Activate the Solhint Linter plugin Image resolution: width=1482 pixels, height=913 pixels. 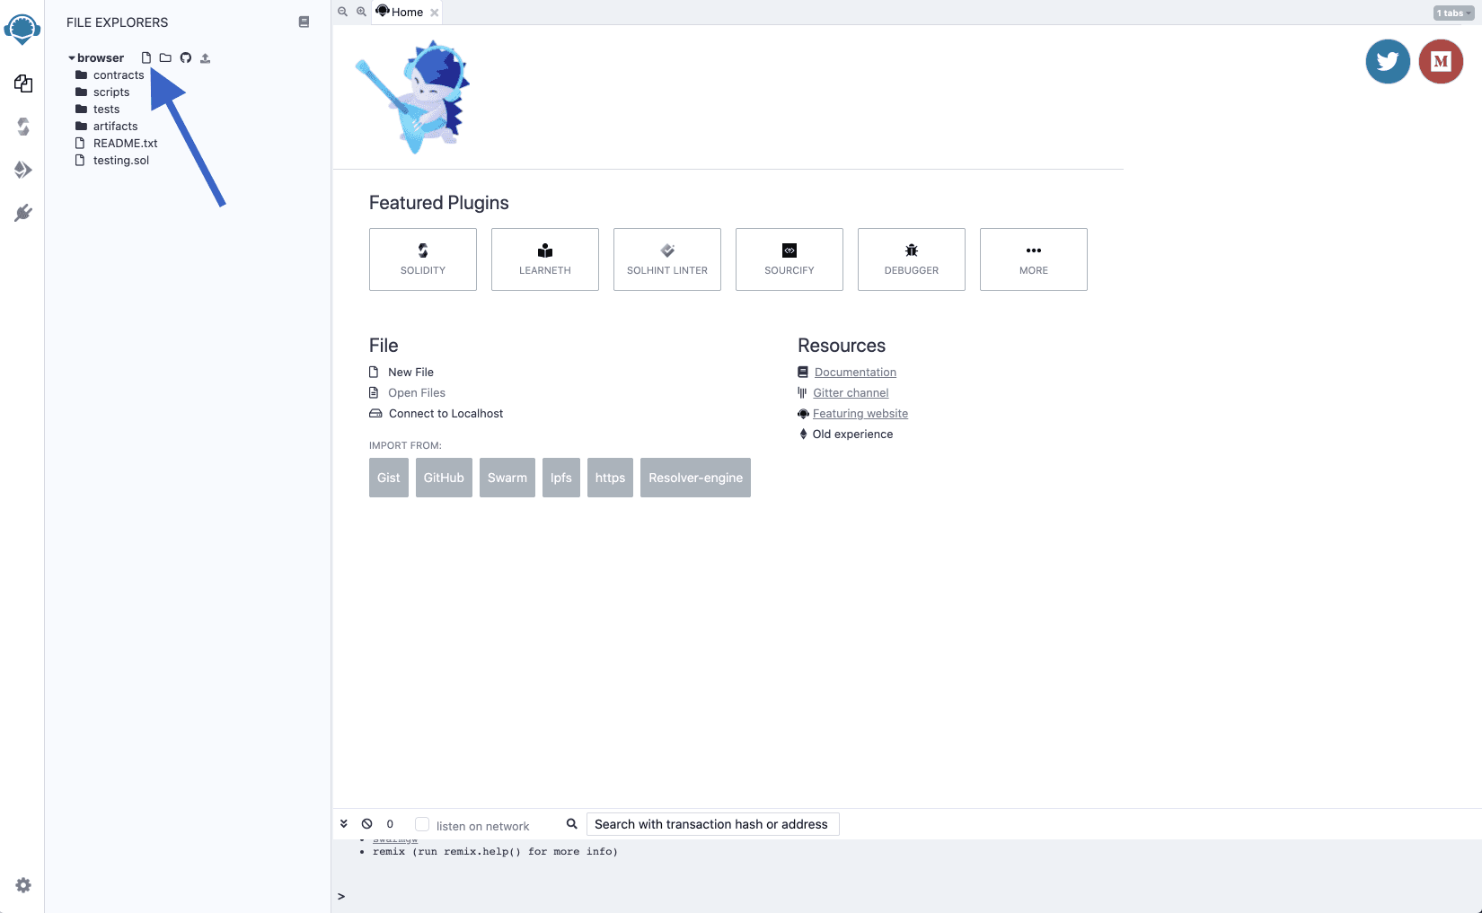667,259
